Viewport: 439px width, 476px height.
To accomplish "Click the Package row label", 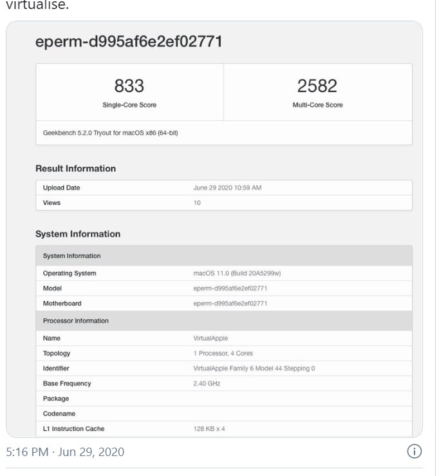I will [x=56, y=399].
